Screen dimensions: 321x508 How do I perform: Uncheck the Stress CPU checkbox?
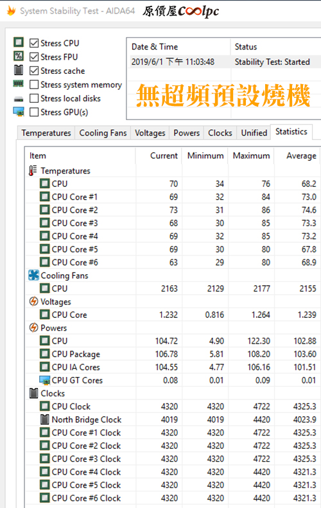[34, 43]
